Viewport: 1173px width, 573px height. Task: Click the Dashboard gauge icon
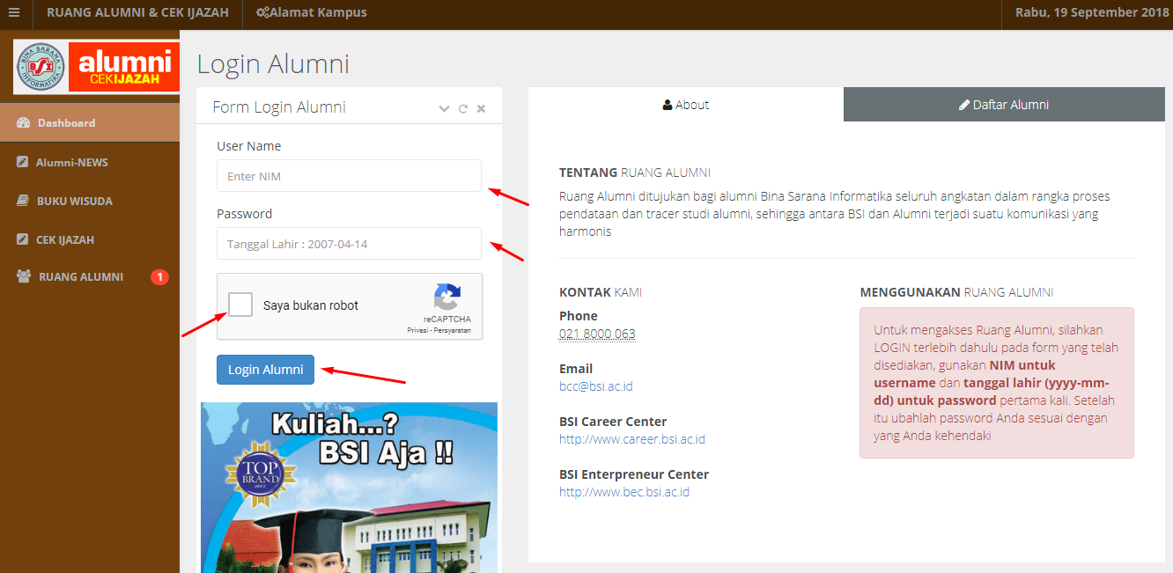(24, 123)
